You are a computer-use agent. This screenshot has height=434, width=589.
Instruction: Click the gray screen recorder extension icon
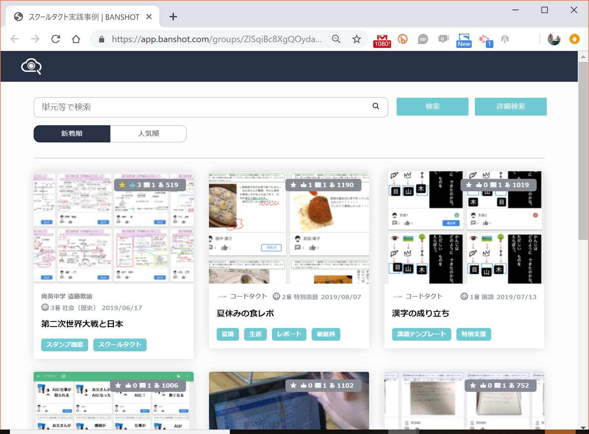click(444, 39)
